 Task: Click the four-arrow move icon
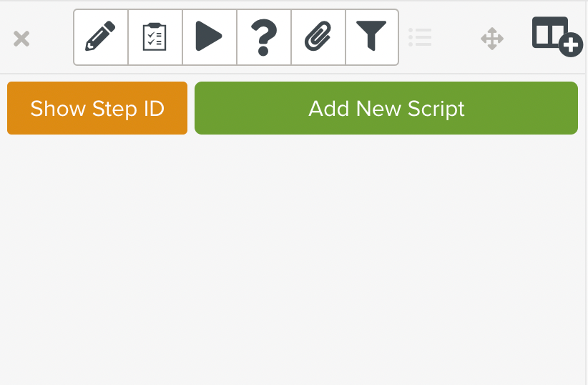pyautogui.click(x=492, y=38)
